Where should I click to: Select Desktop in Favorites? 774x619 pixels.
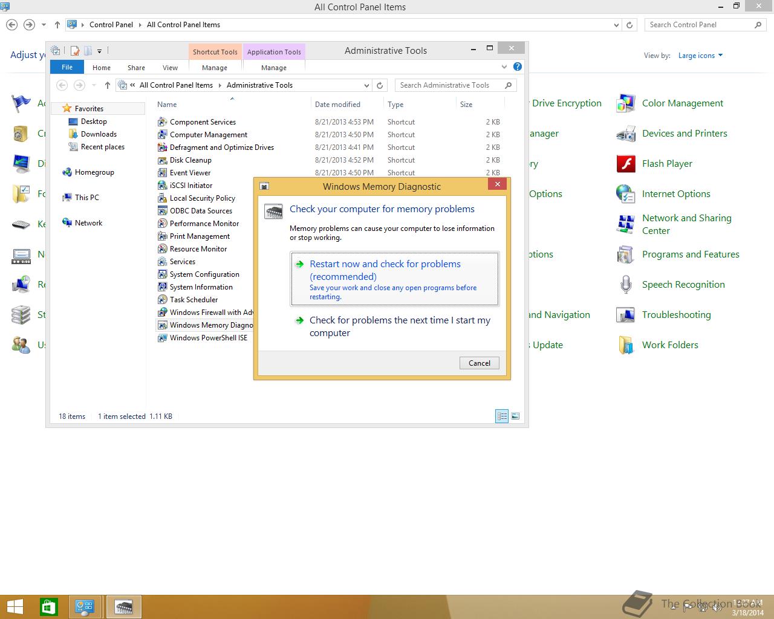[x=94, y=122]
